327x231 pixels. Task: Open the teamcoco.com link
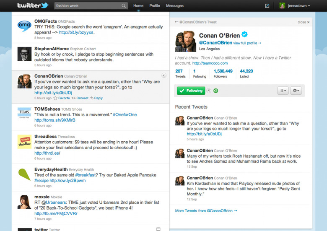208,63
